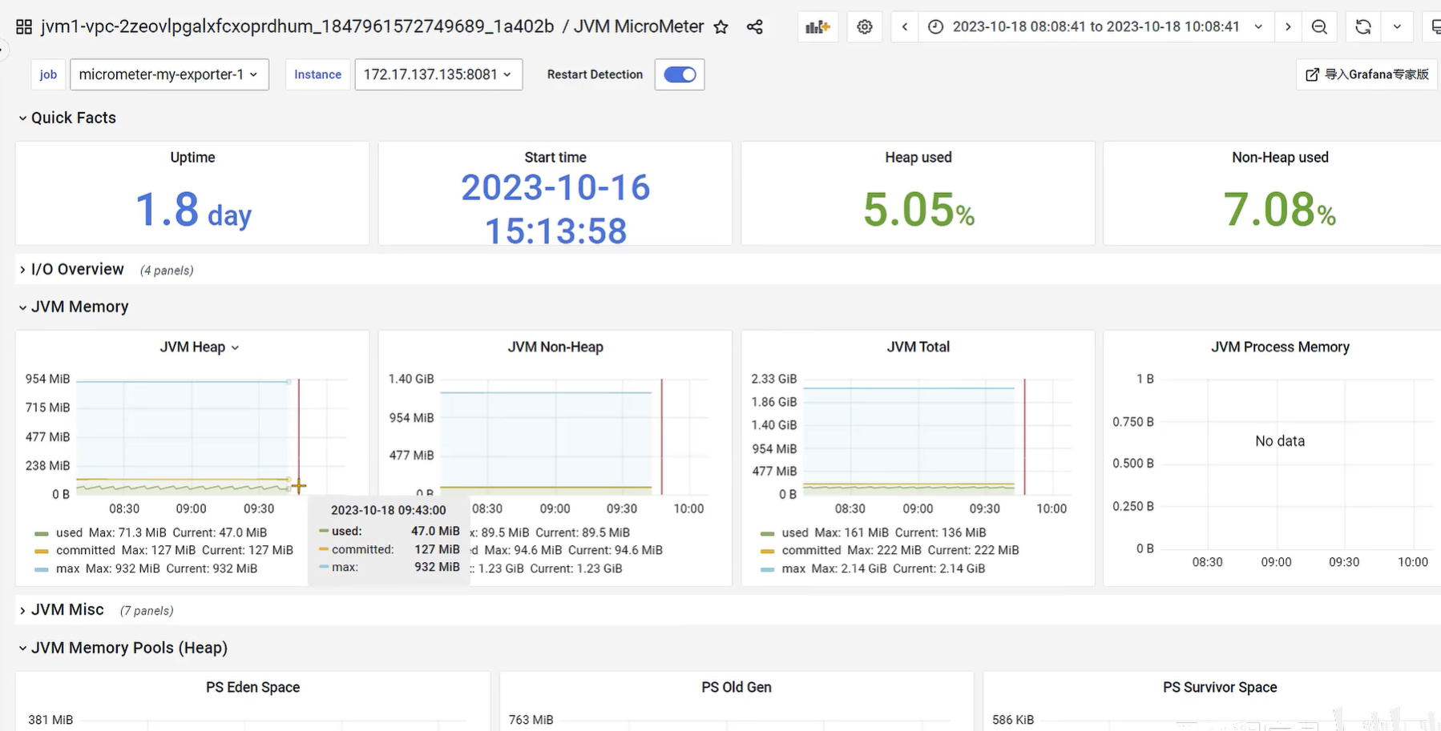The height and width of the screenshot is (731, 1441).
Task: Collapse the JVM Memory row
Action: (x=73, y=307)
